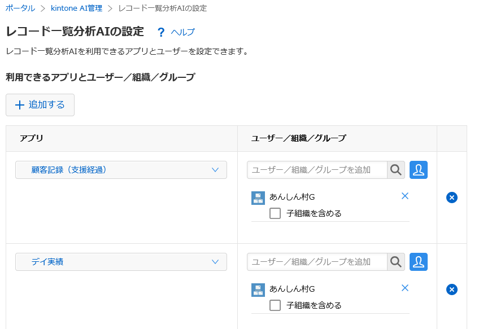496x329 pixels.
Task: Delete the デイ実績 row
Action: [x=452, y=289]
